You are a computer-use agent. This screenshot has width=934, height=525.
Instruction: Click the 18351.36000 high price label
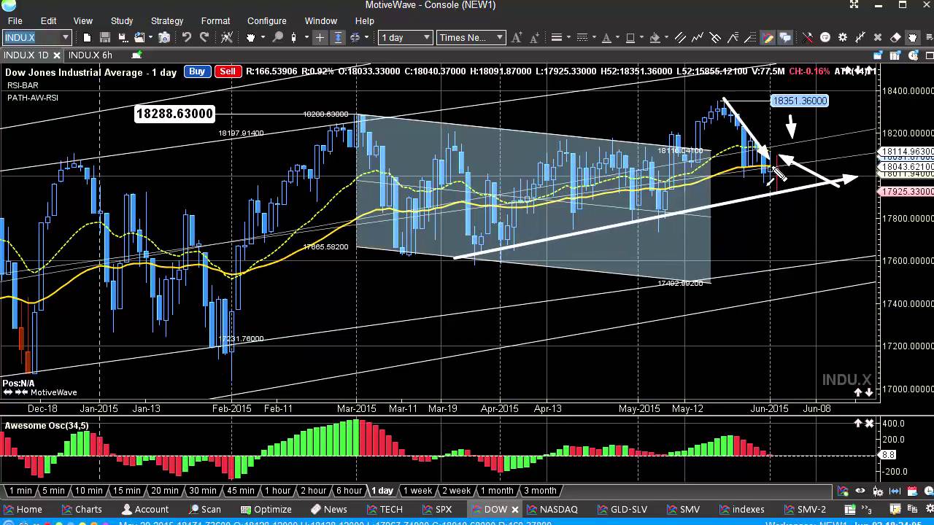click(x=800, y=101)
